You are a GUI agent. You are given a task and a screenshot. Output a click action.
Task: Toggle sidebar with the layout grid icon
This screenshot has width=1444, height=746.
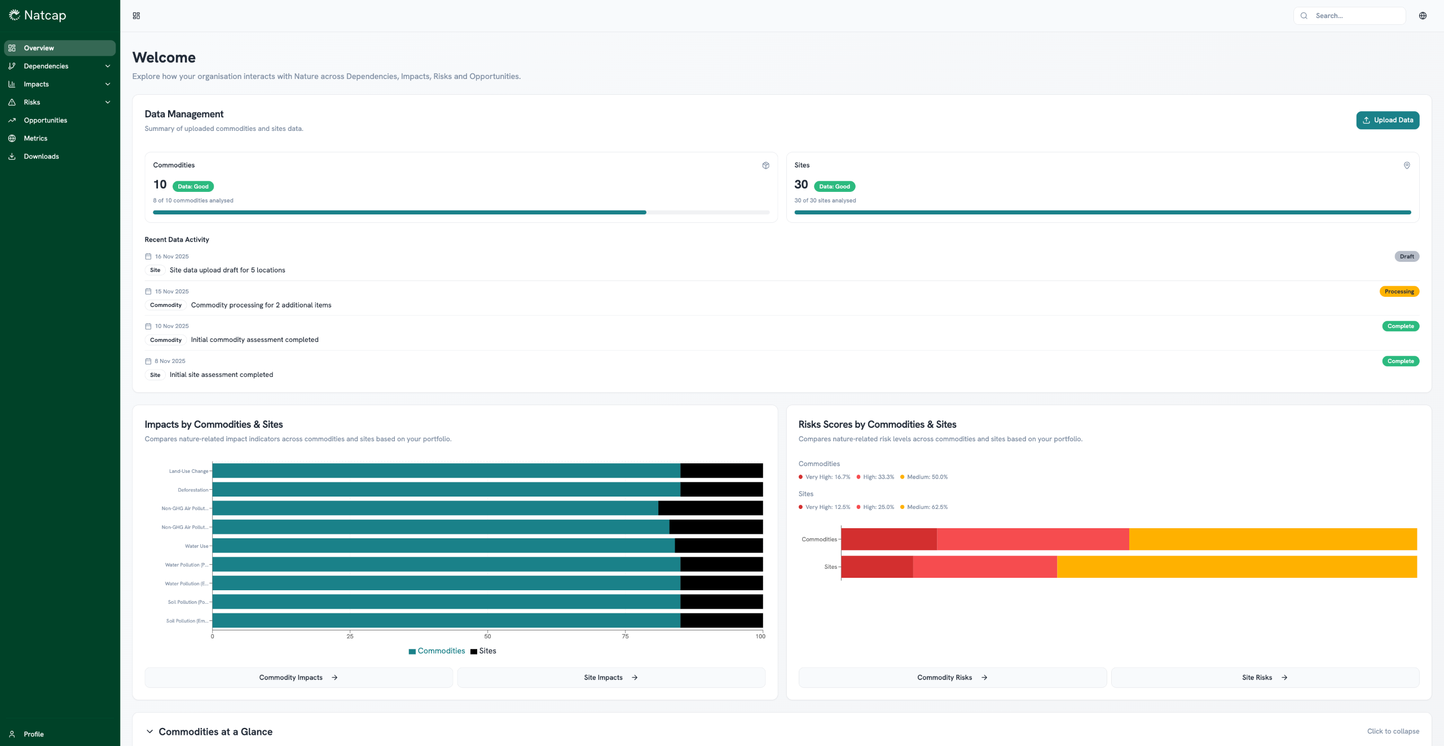coord(137,16)
